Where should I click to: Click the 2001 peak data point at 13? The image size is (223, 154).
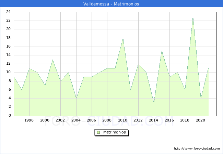click(53, 60)
